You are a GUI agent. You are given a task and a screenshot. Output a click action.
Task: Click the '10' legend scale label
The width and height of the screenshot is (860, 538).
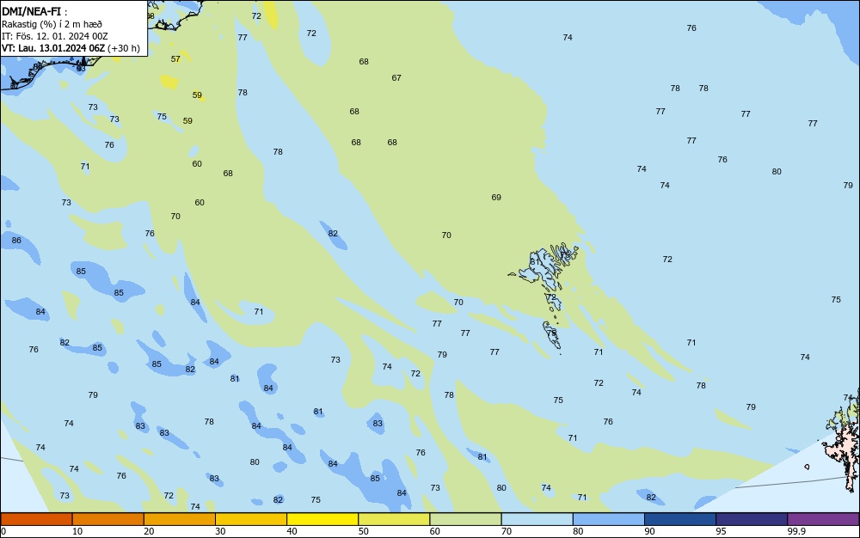(77, 531)
